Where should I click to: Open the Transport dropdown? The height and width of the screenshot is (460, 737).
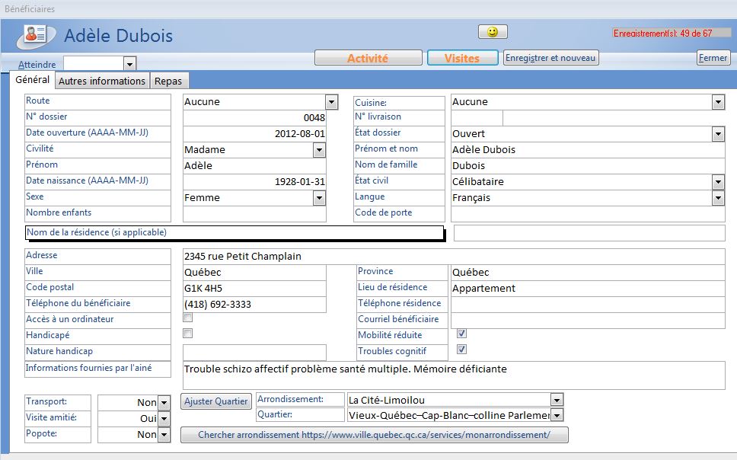[x=164, y=403]
